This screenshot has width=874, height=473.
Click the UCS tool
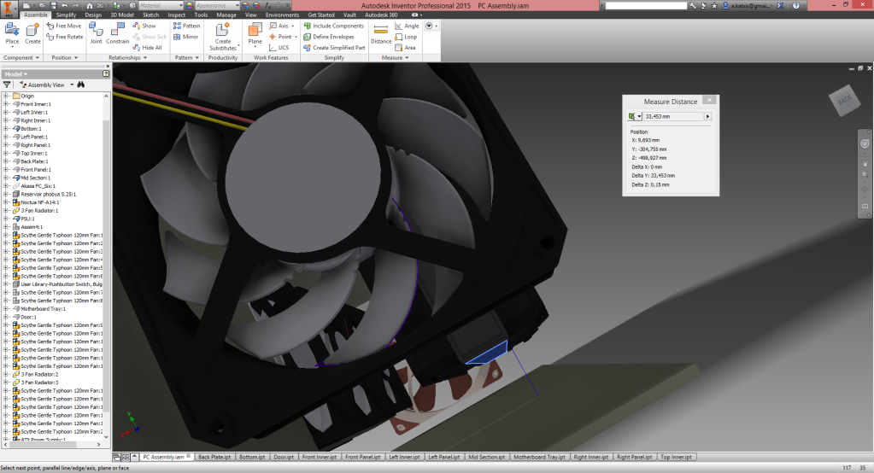[x=279, y=47]
